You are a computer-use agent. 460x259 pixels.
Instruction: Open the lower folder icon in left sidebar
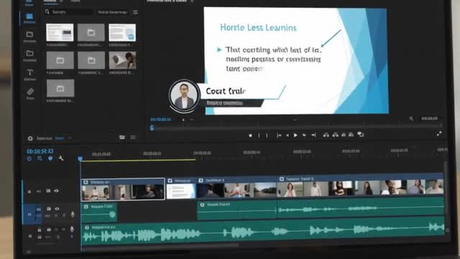29,53
